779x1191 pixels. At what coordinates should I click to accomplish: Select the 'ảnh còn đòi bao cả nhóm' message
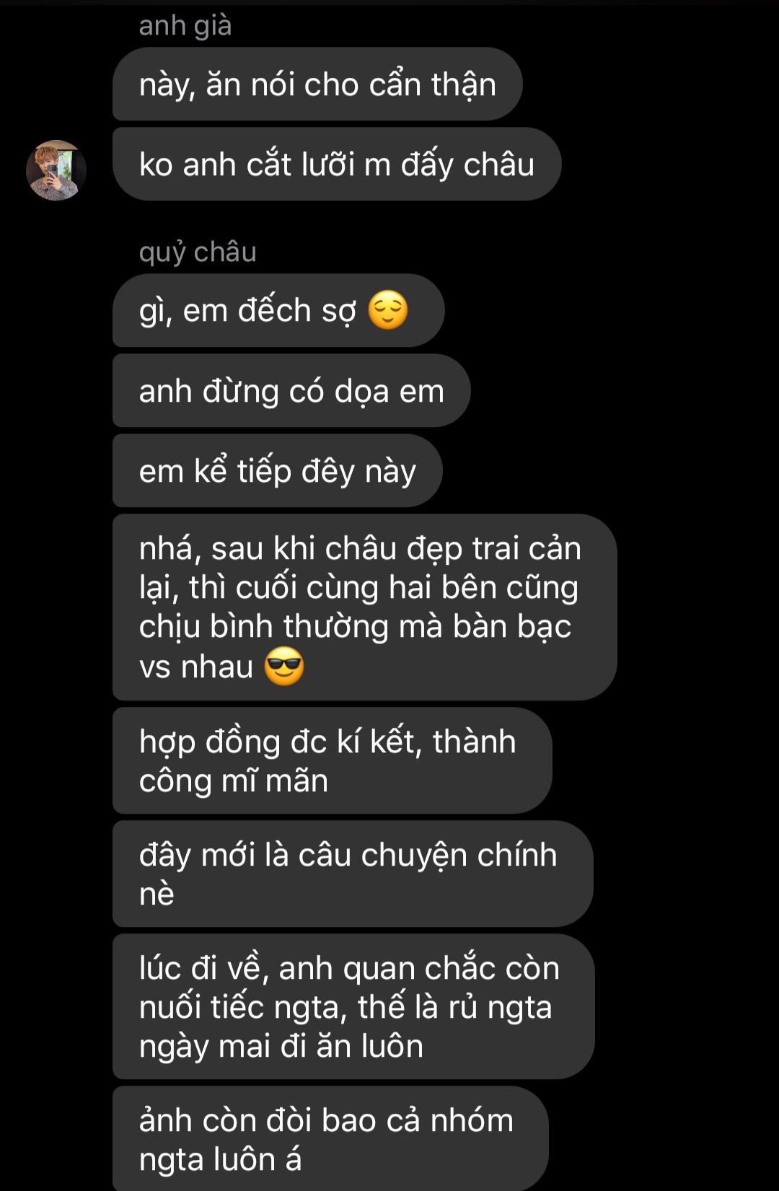[x=330, y=1138]
